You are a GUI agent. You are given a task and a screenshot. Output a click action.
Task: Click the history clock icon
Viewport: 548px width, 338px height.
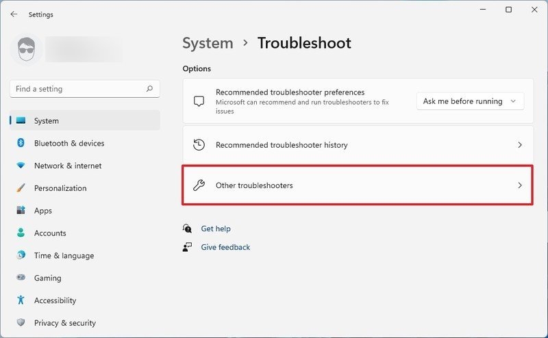(x=199, y=144)
